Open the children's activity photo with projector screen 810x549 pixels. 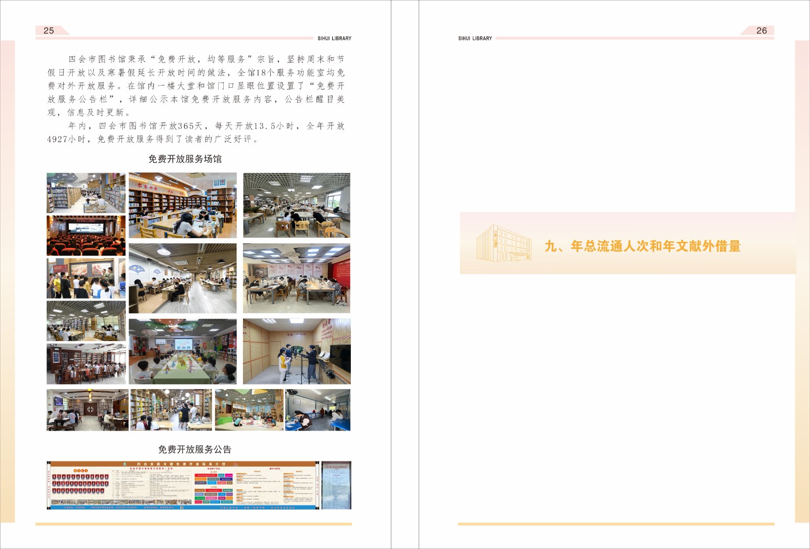click(x=182, y=351)
